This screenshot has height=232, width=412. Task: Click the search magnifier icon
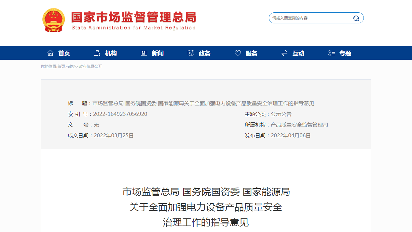[x=356, y=18]
